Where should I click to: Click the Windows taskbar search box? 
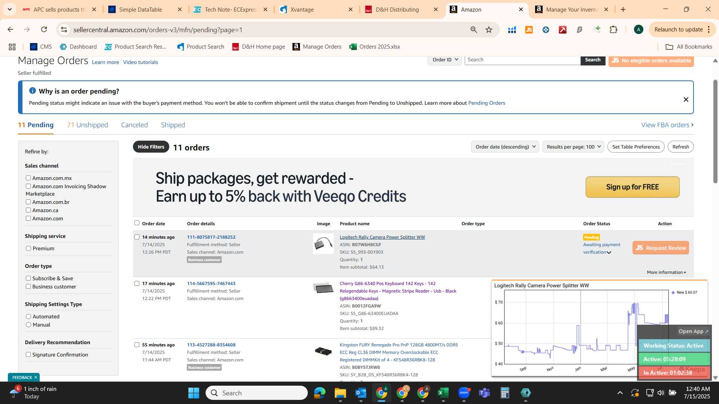[x=257, y=393]
